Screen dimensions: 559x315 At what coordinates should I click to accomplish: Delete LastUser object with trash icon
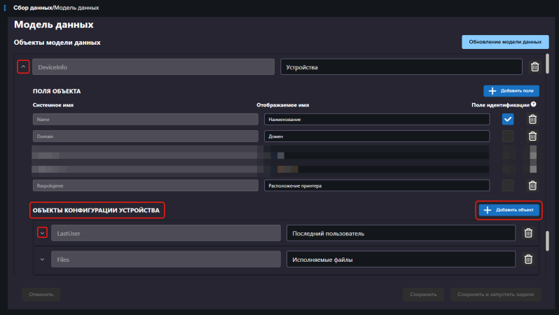tap(528, 233)
